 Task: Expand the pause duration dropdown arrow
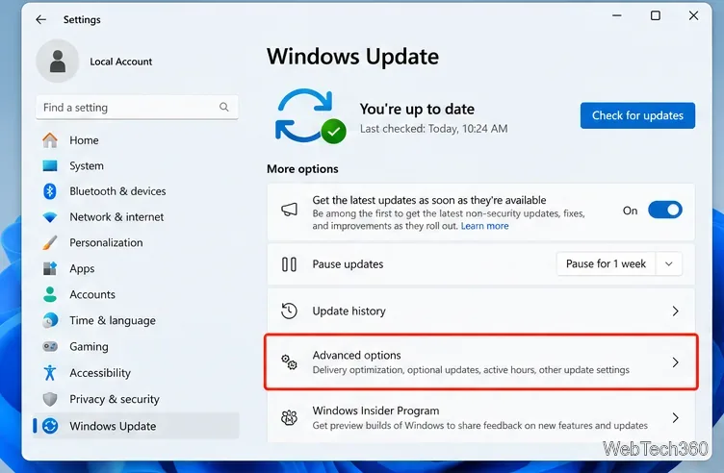coord(668,264)
